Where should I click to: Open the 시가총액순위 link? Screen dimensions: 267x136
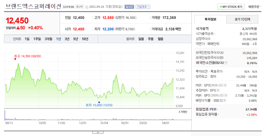point(205,34)
